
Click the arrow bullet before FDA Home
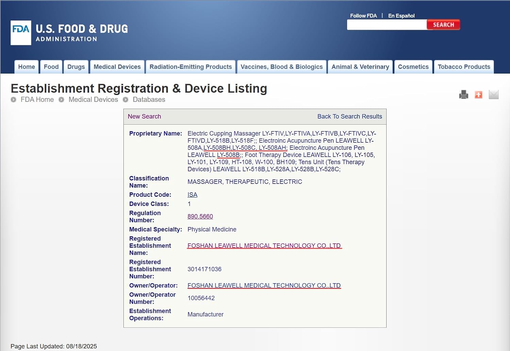tap(14, 100)
